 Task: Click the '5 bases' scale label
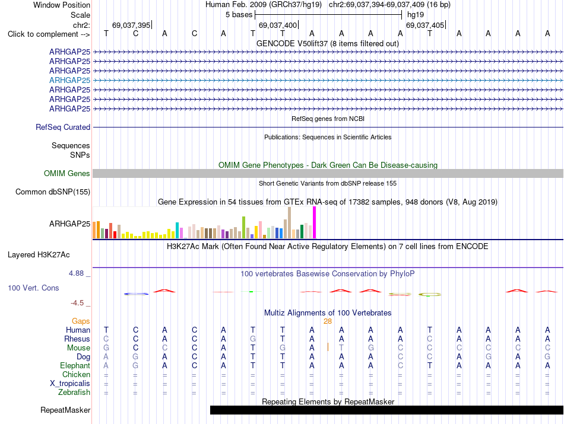click(x=239, y=15)
